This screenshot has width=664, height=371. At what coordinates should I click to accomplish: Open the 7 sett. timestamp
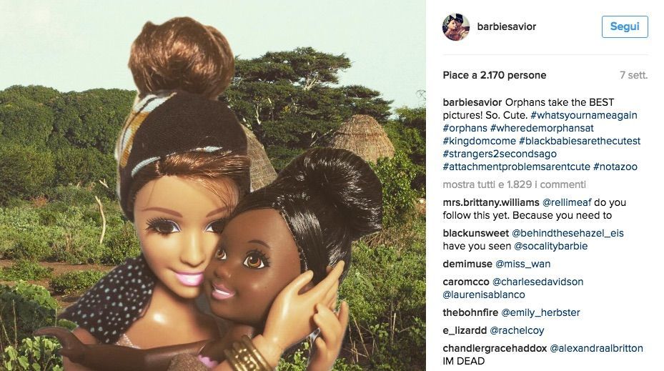pyautogui.click(x=633, y=75)
